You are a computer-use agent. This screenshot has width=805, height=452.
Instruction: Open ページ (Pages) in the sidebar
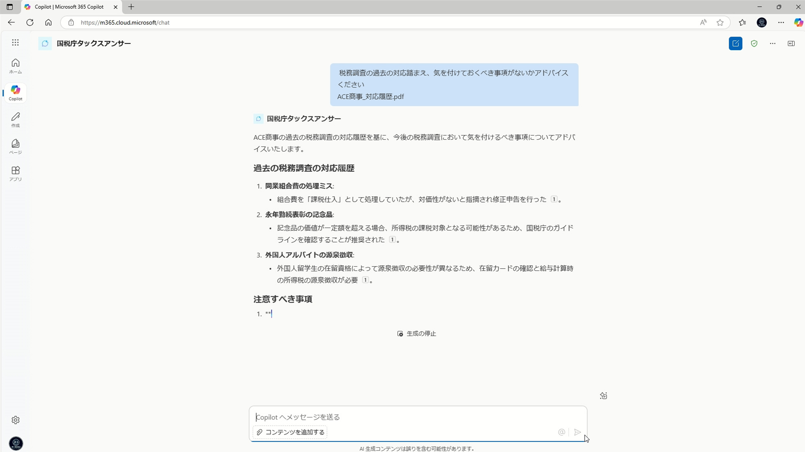pyautogui.click(x=16, y=146)
